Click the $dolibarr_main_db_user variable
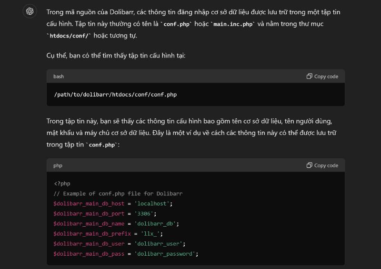 pyautogui.click(x=89, y=244)
